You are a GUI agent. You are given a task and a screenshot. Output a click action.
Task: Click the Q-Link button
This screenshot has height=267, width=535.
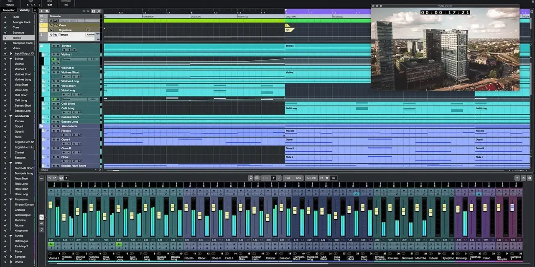coord(311,178)
